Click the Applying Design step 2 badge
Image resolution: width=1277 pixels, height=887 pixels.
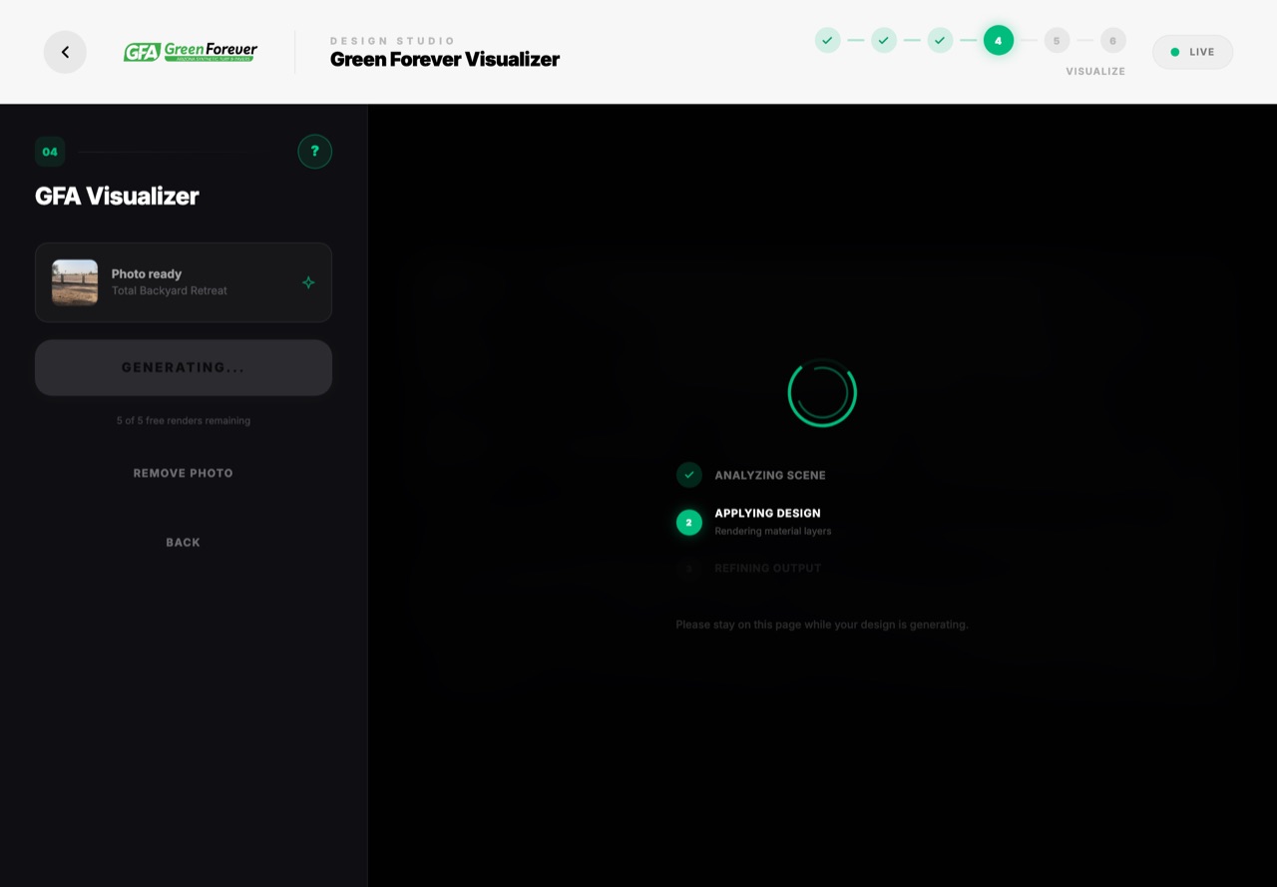click(x=689, y=522)
